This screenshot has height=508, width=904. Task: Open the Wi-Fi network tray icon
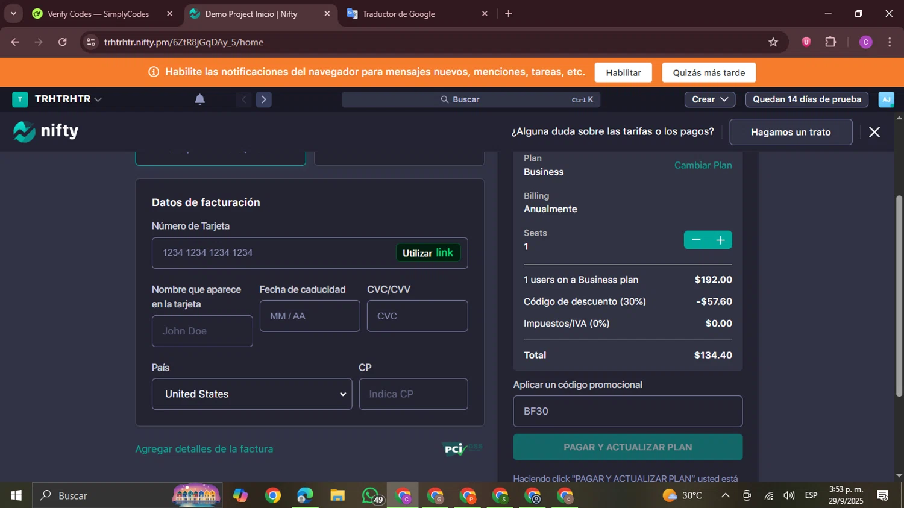(768, 495)
